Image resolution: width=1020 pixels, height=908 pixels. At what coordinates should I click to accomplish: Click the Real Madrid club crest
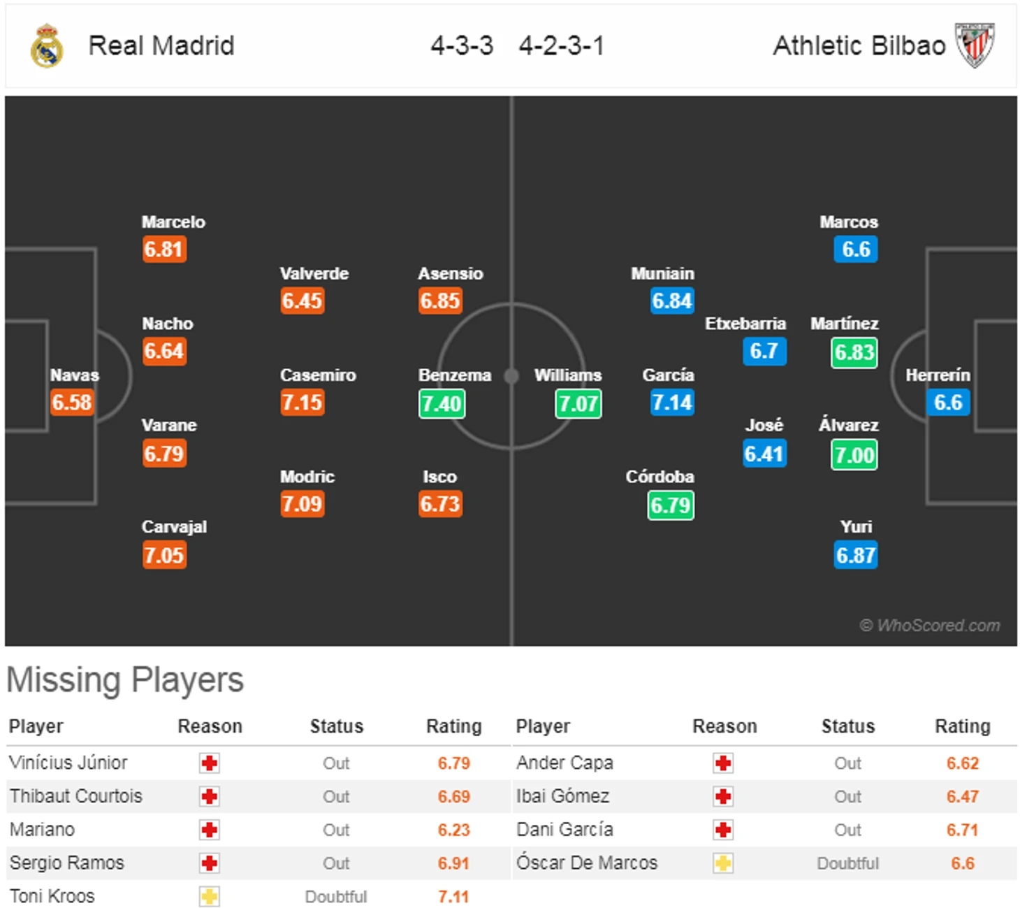pos(47,46)
